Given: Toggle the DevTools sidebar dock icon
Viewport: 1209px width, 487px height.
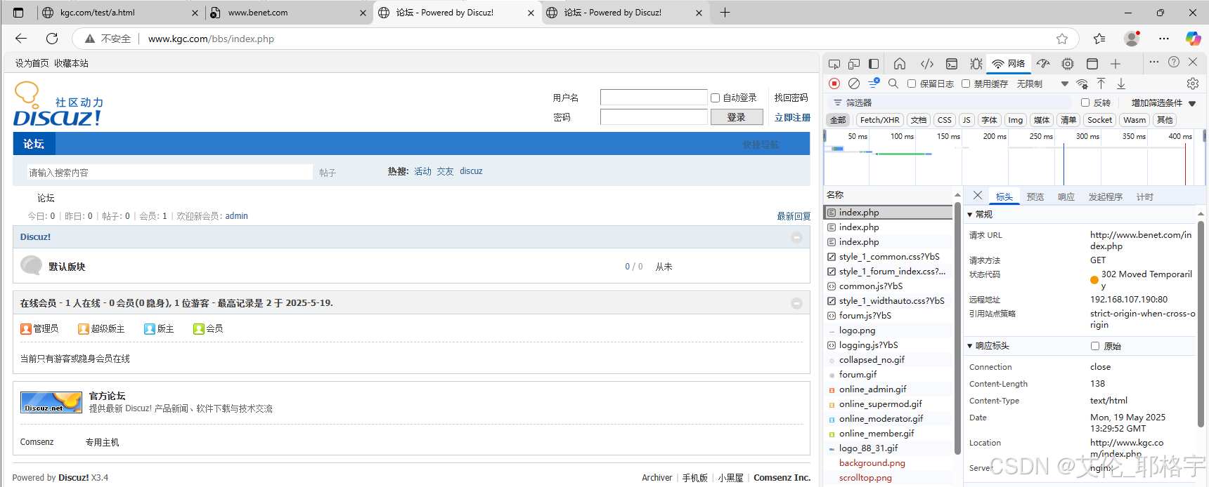Looking at the screenshot, I should (x=874, y=64).
